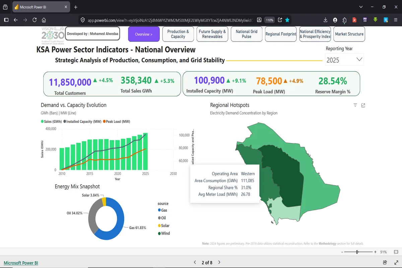Zoom out with the minus button
Image resolution: width=402 pixels, height=268 pixels.
tap(342, 252)
